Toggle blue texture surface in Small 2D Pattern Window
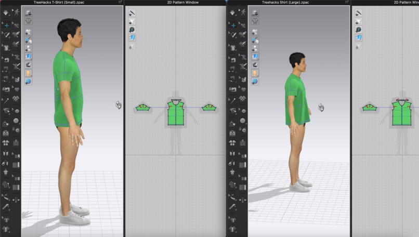 [132, 37]
